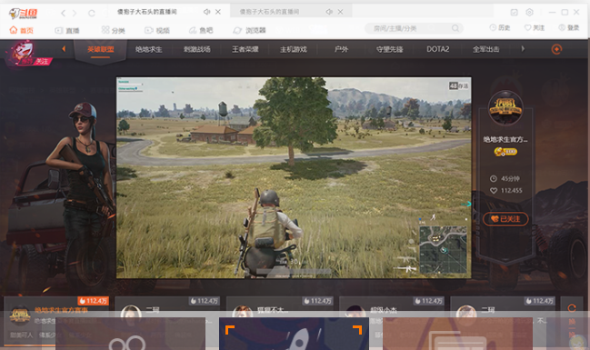Select the 主机游戏 category tab
The width and height of the screenshot is (590, 350).
293,49
